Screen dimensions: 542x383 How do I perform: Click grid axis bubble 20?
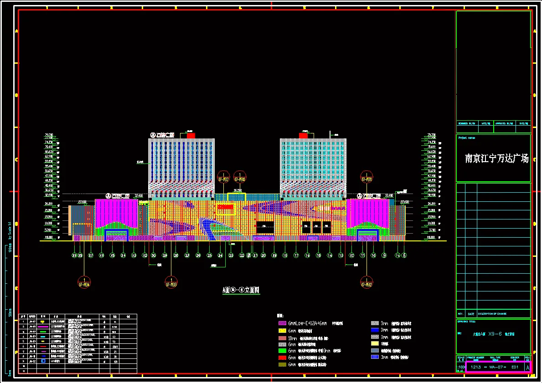coord(263,255)
